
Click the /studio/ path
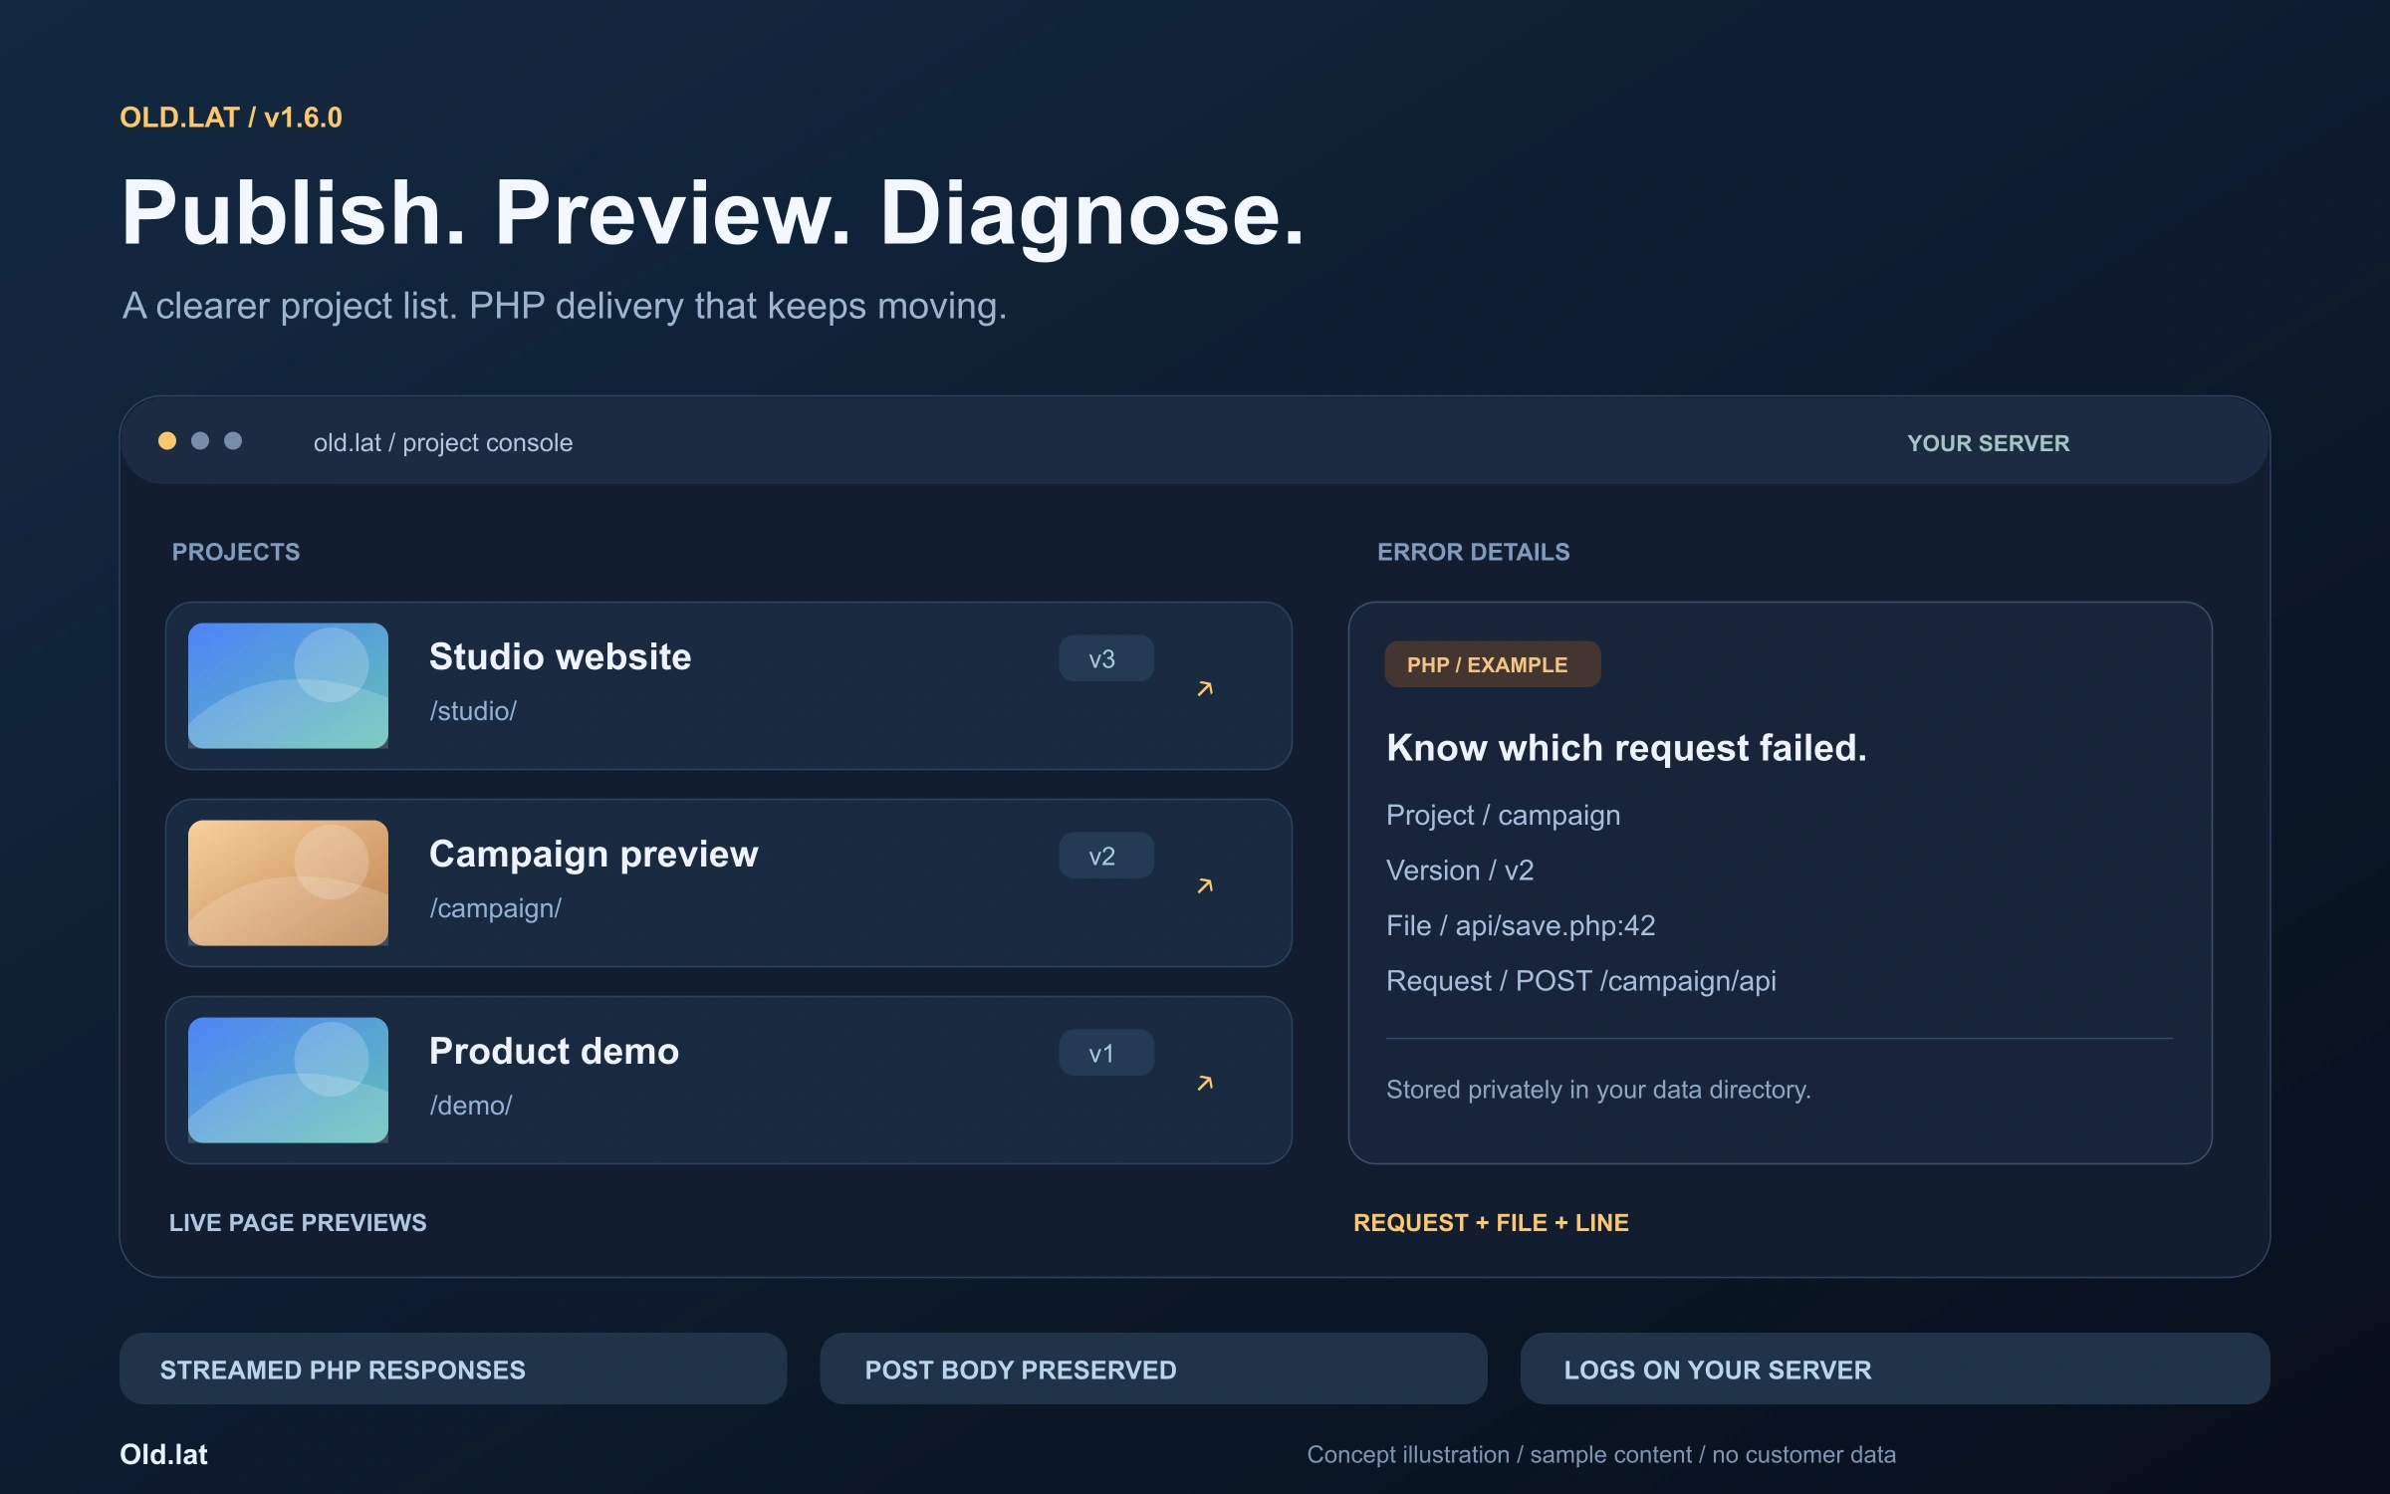[473, 711]
